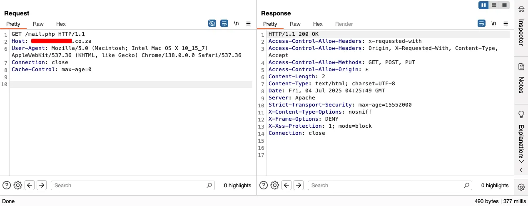The height and width of the screenshot is (206, 528).
Task: Toggle hidden headers eye icon in Request
Action: pyautogui.click(x=212, y=23)
